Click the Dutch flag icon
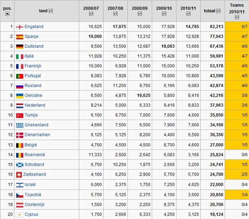 click(x=20, y=106)
